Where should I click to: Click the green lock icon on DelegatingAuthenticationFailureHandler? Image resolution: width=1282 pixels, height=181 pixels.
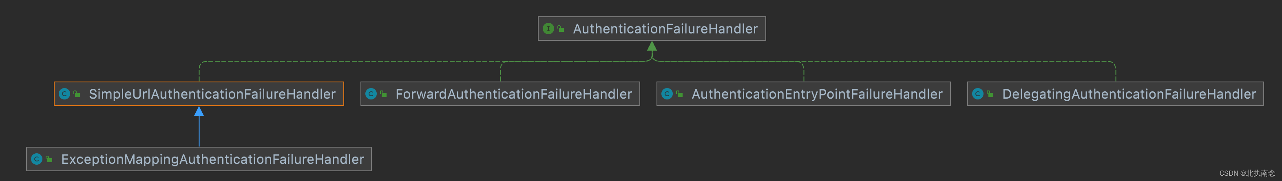coord(990,93)
